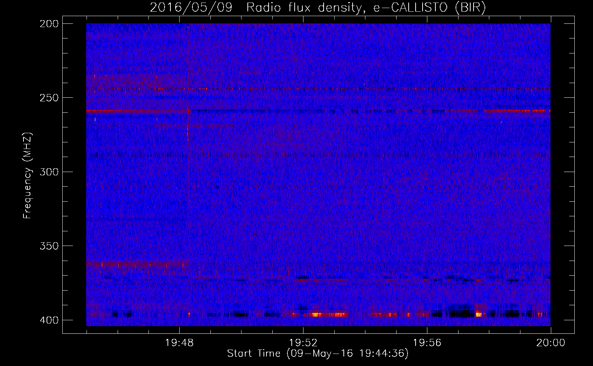The image size is (593, 366).
Task: Click the plot title '2016/05/09 Radio flux density'
Action: (256, 8)
